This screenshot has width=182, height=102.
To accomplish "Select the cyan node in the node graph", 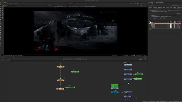I will pos(115,92).
